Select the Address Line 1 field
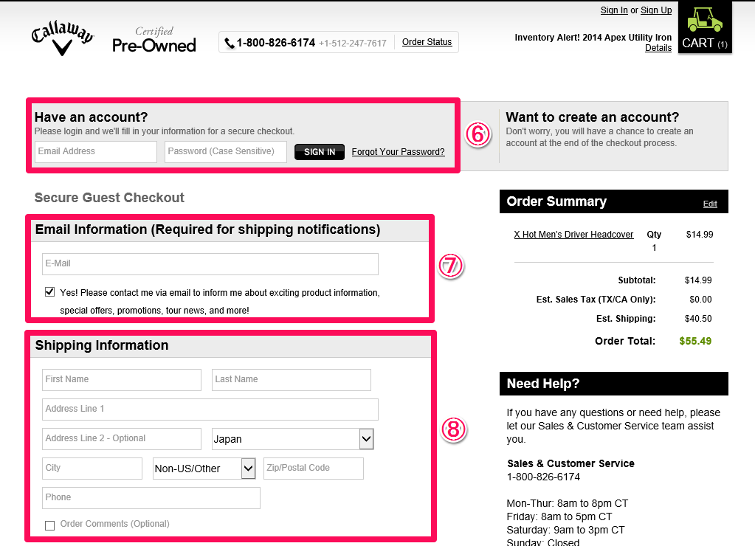 (210, 409)
